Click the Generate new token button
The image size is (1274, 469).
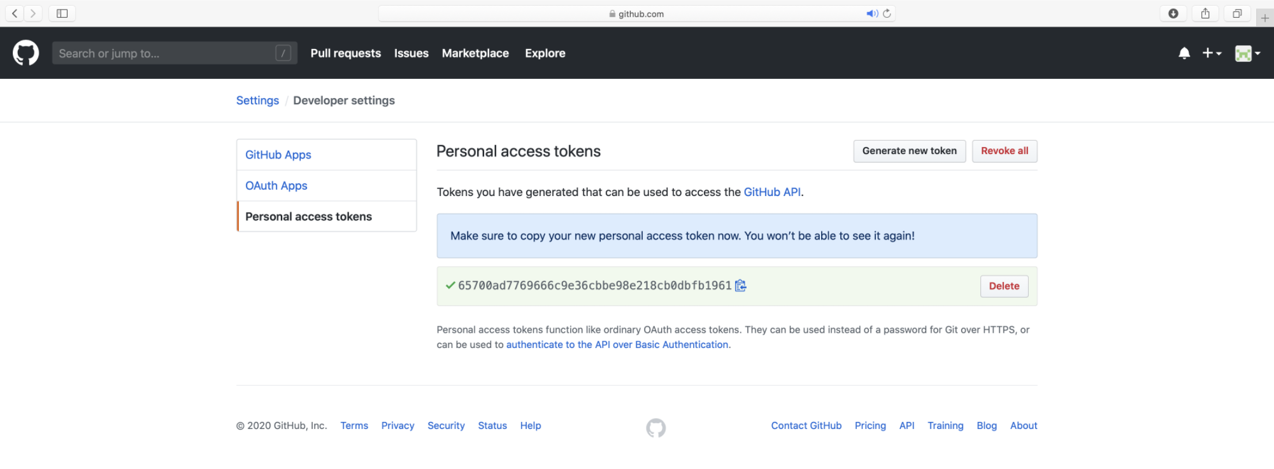click(x=909, y=151)
